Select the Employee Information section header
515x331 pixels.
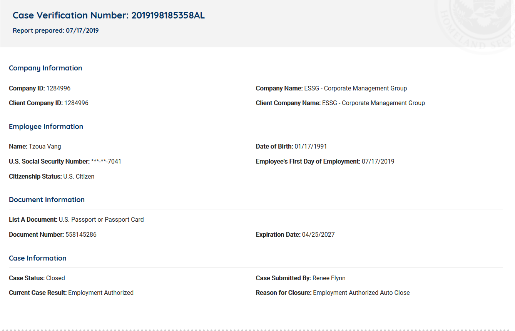[46, 127]
